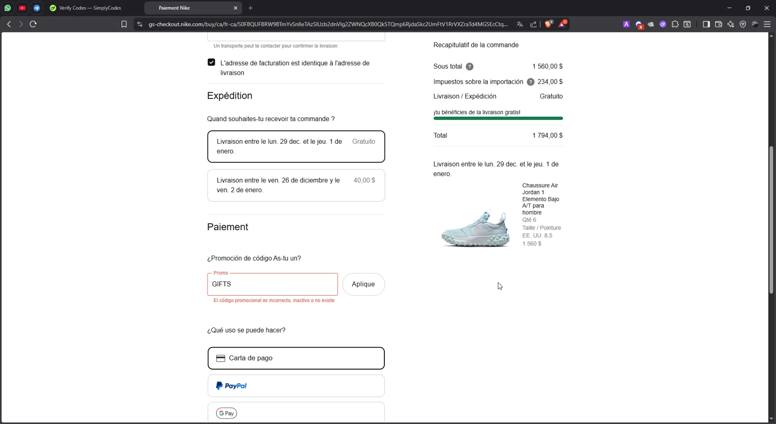Viewport: 776px width, 424px height.
Task: Click the Air Jordan shoe thumbnail
Action: click(475, 228)
